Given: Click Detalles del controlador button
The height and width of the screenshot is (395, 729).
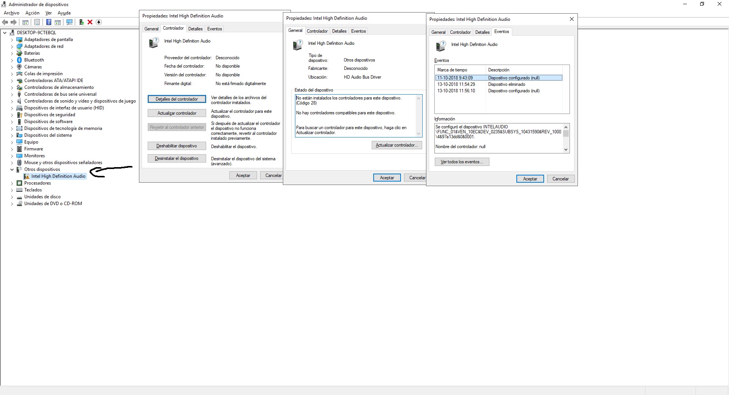Looking at the screenshot, I should coord(177,99).
